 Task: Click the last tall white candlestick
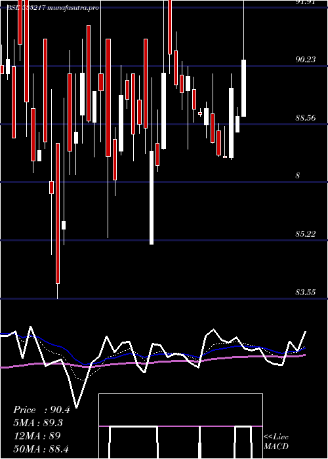click(243, 88)
